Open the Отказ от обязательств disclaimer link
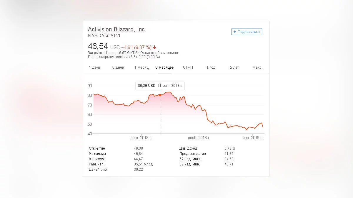Image resolution: width=353 pixels, height=198 pixels. [159, 53]
